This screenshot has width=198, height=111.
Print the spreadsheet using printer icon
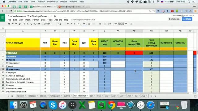click(9, 24)
